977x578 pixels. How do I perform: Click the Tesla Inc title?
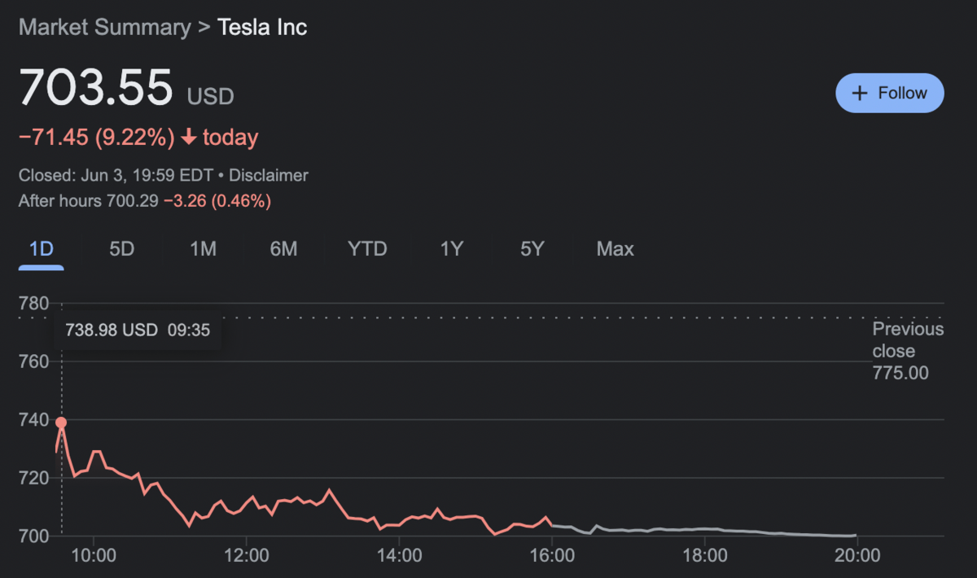point(262,27)
